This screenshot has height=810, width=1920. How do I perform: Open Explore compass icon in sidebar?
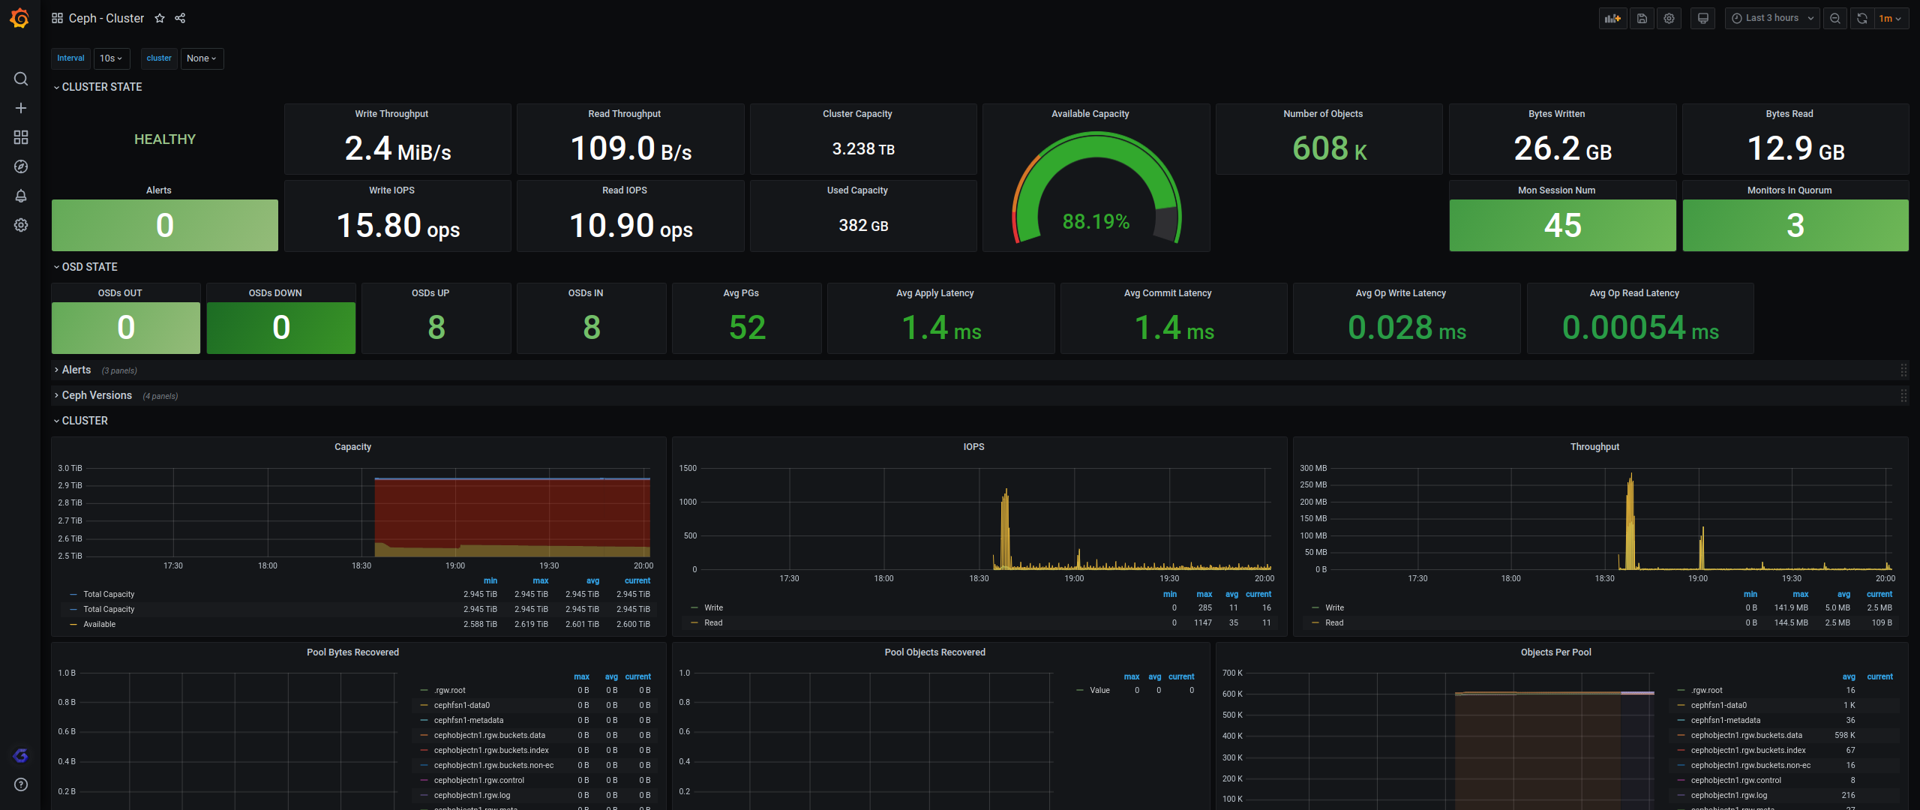(x=21, y=166)
